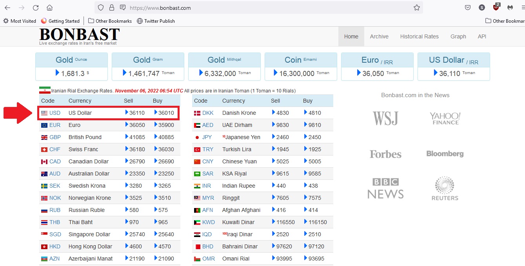Go to the browser Home icon
Viewport: 525px width, 266px height.
[x=49, y=7]
